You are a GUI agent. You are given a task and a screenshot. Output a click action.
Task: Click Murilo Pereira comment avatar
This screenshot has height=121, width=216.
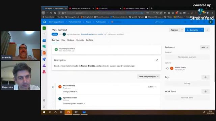coord(60,87)
